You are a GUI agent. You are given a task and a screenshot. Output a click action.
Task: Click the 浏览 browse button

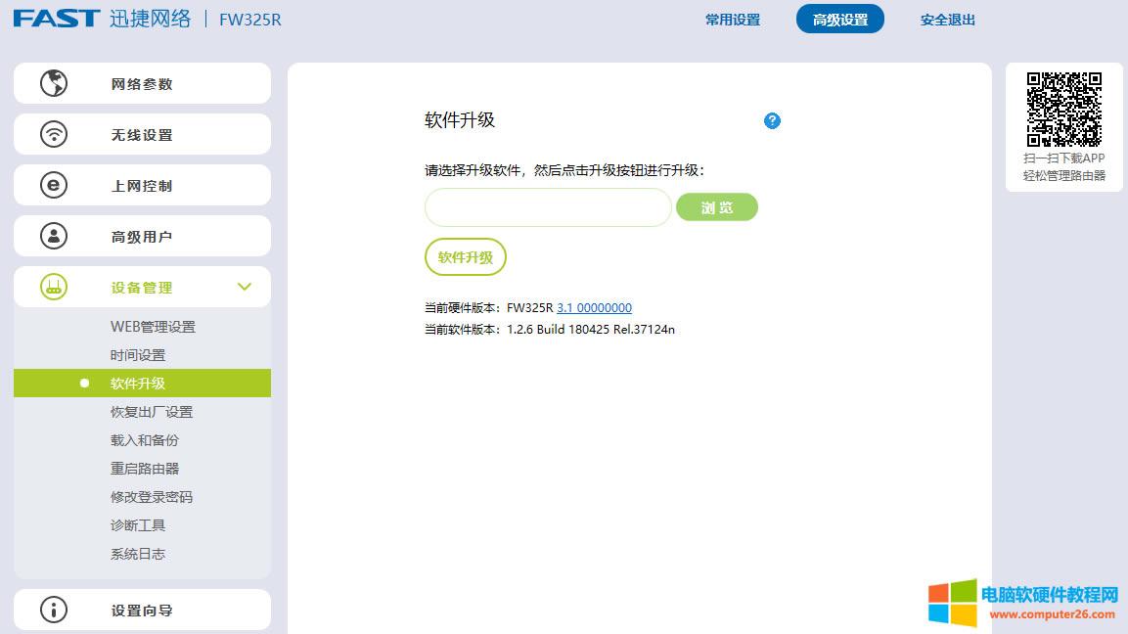pos(716,206)
